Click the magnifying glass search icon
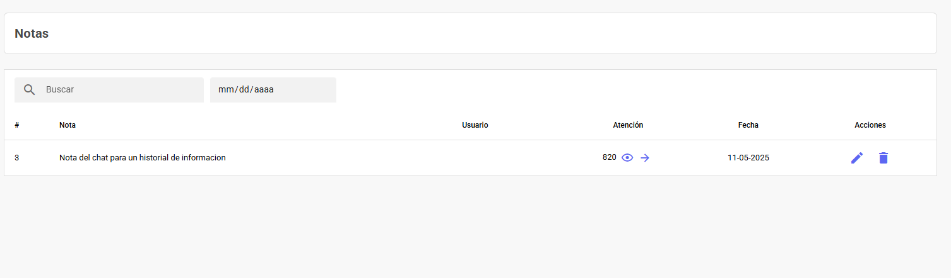 [x=29, y=90]
